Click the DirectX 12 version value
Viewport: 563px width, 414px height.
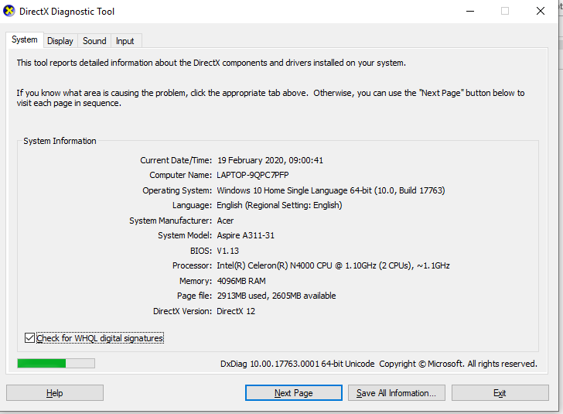(x=236, y=311)
